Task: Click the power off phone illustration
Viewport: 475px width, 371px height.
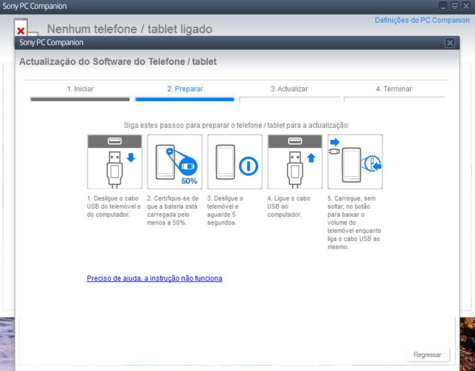Action: tap(234, 162)
